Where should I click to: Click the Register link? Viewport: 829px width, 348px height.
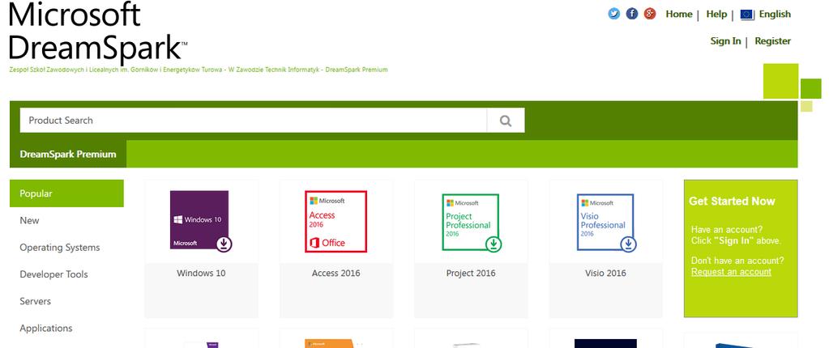(772, 41)
